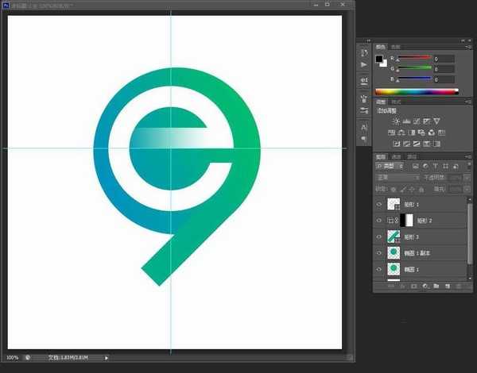Click the 矩形 2 layer mask thumbnail

408,221
